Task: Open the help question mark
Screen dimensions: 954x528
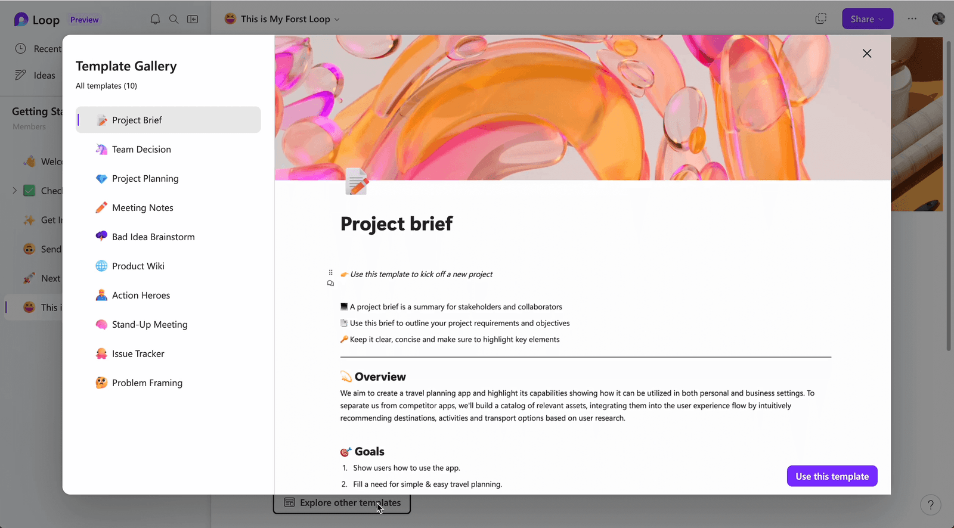Action: point(930,505)
